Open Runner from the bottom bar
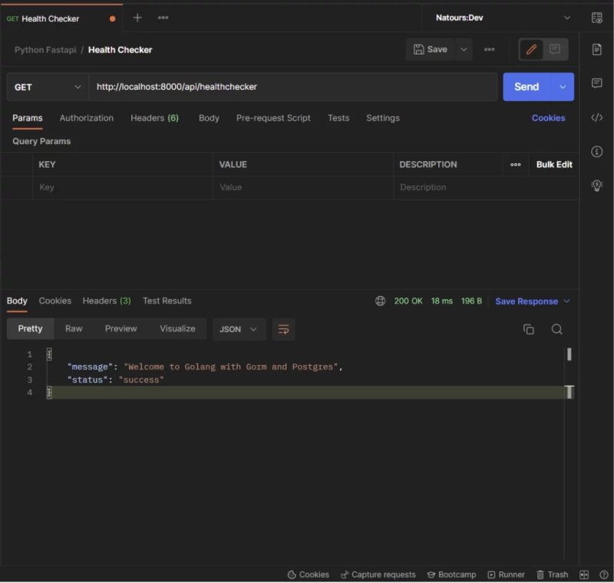 pos(506,574)
